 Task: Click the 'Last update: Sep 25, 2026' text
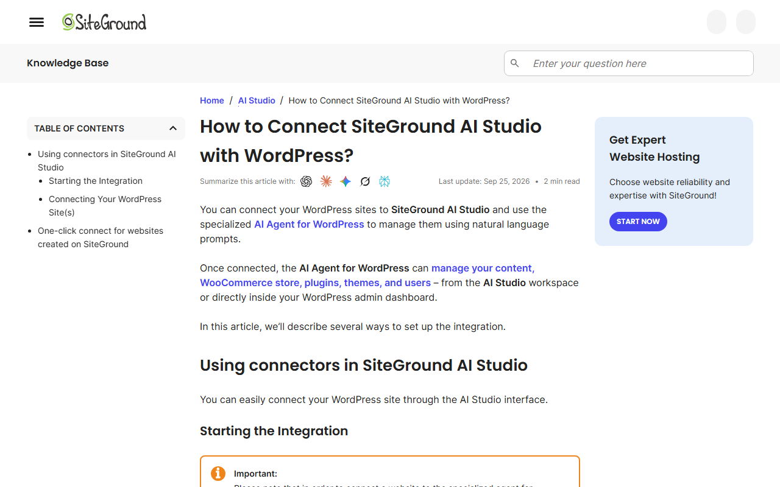(x=484, y=181)
